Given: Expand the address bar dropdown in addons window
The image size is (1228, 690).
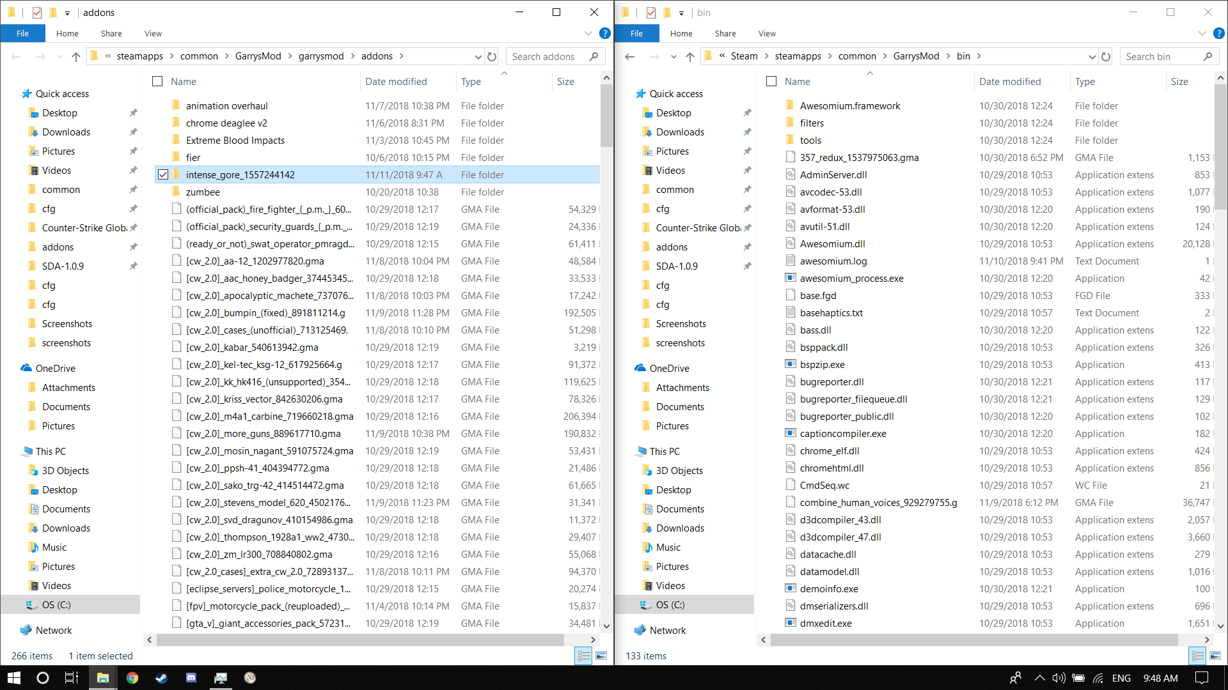Looking at the screenshot, I should tap(478, 56).
